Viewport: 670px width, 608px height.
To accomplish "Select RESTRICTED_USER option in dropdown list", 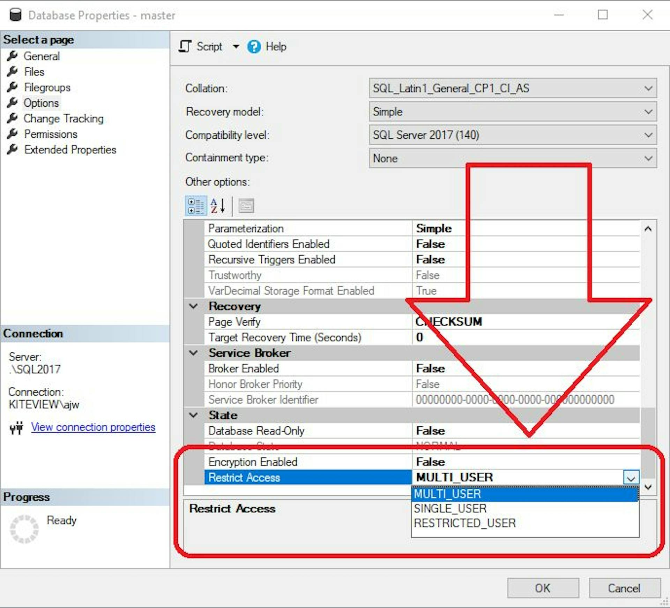I will pos(464,523).
